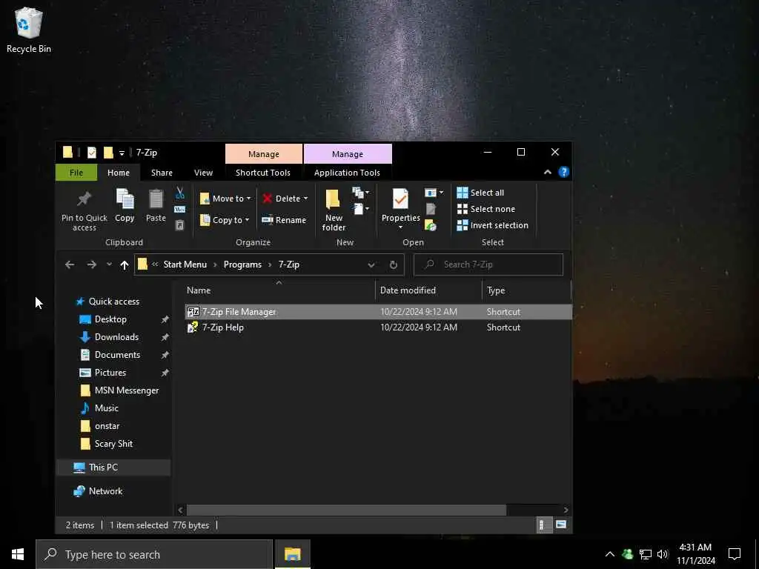Click Pin to Quick access
The width and height of the screenshot is (759, 569).
[x=84, y=210]
